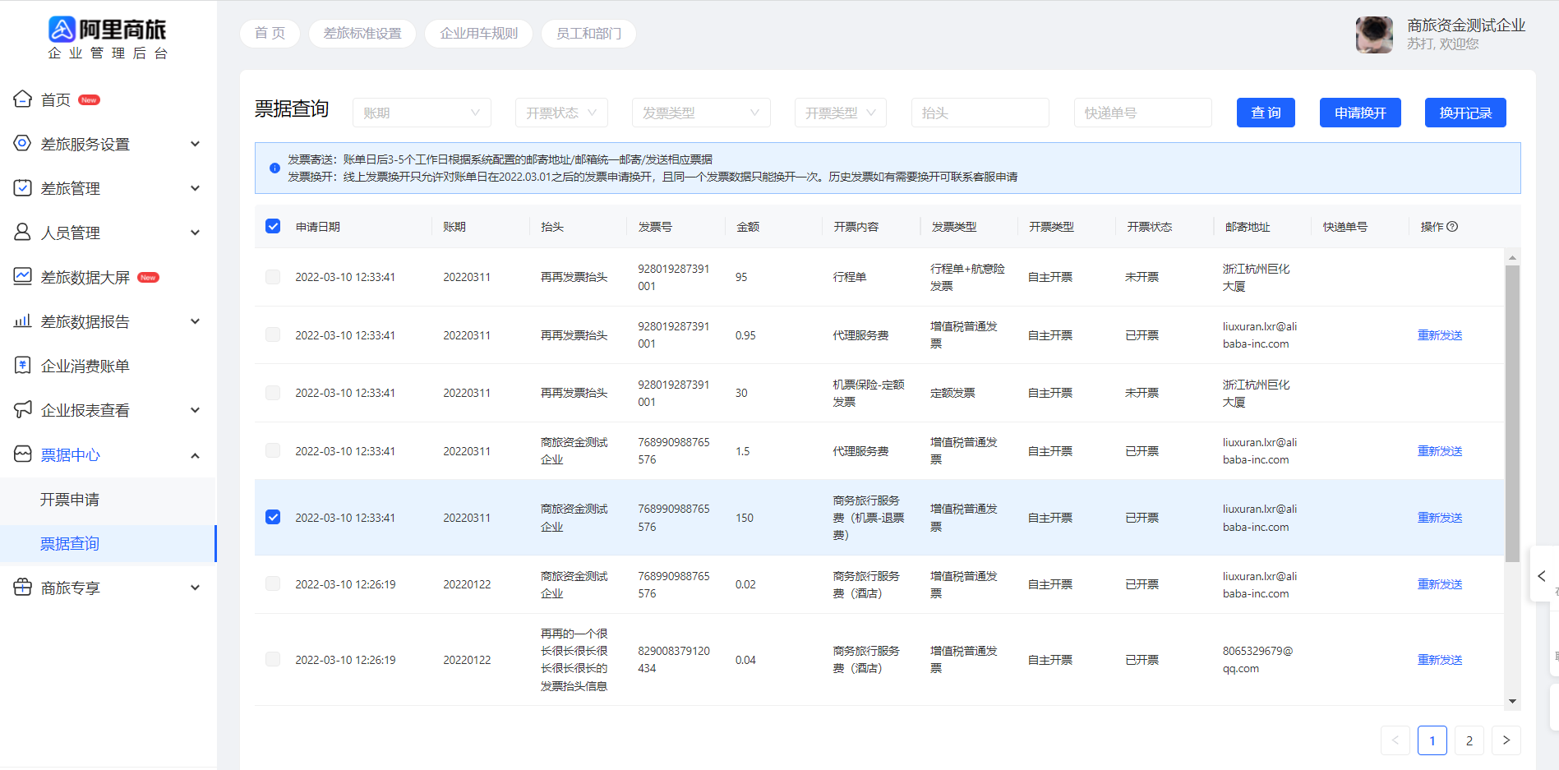This screenshot has height=770, width=1559.
Task: Click the 人员管理 person icon
Action: pyautogui.click(x=23, y=233)
